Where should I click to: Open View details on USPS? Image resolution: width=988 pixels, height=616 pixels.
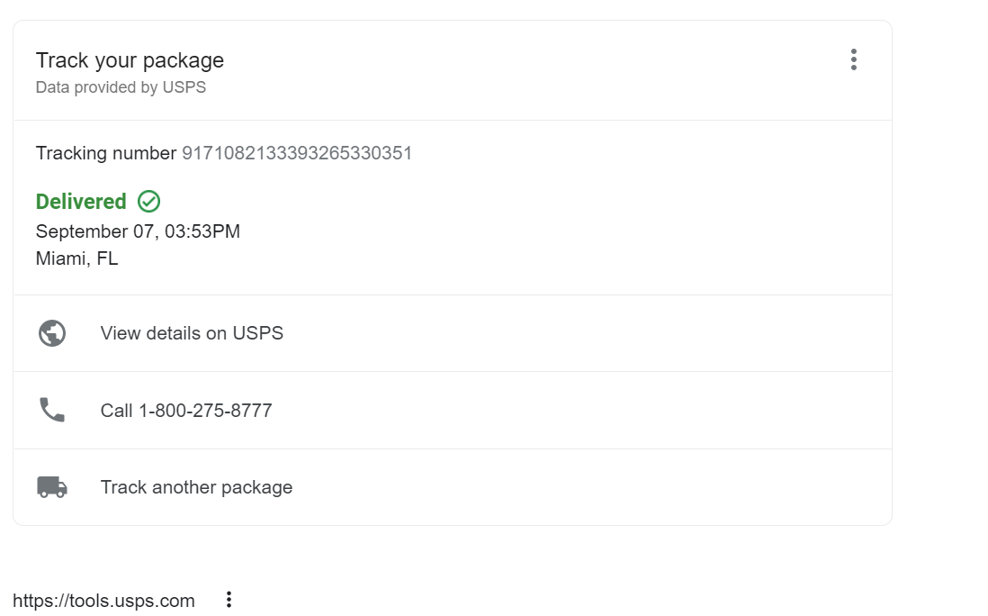pyautogui.click(x=192, y=333)
